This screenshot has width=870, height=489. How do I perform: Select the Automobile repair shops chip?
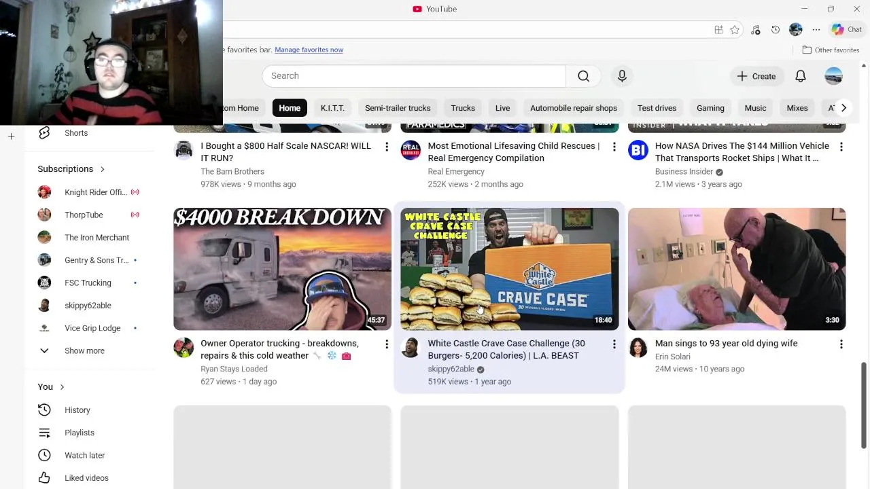click(x=574, y=108)
